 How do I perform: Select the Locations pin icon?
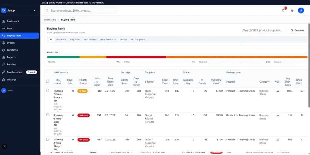(3, 50)
